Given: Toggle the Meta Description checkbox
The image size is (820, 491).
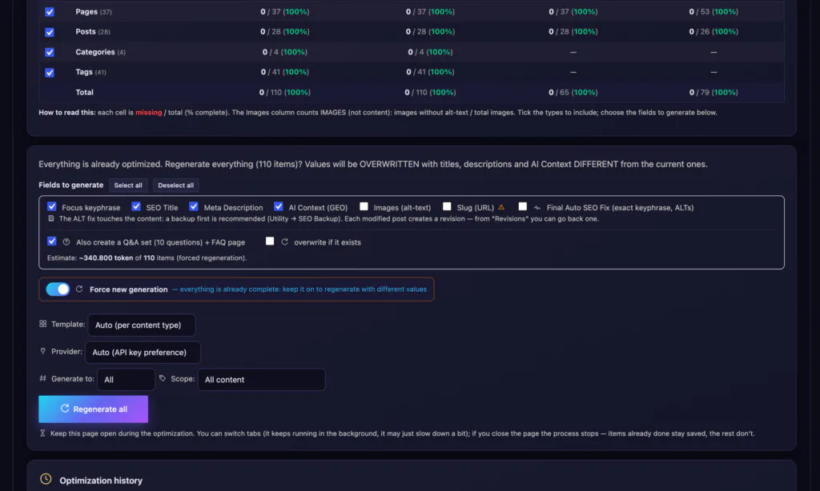Looking at the screenshot, I should pos(194,206).
